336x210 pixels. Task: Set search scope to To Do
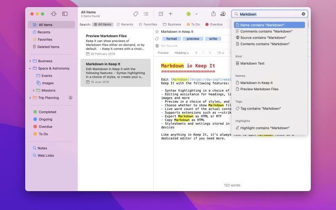[193, 24]
